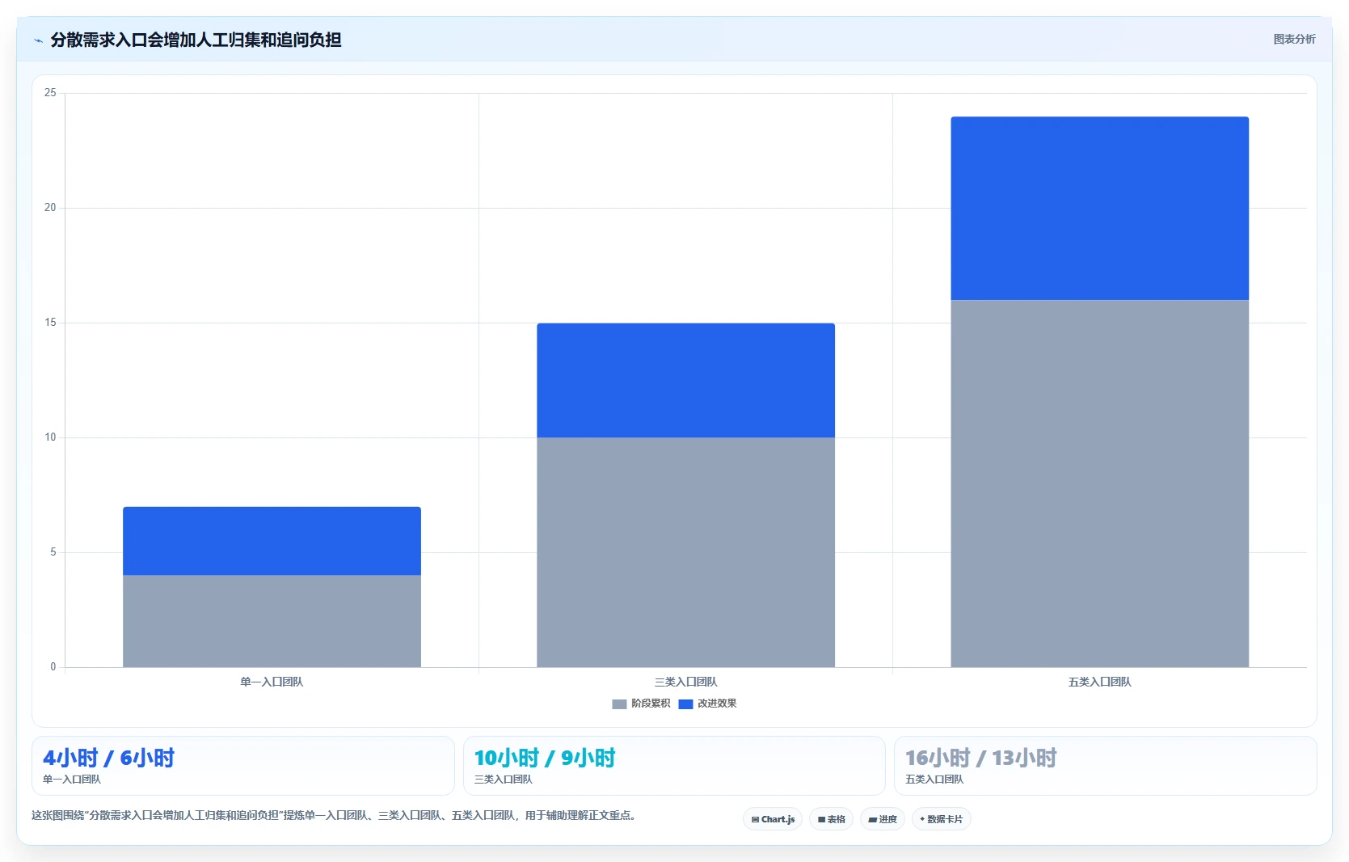Click the blue bar segment of 五类入口团队
This screenshot has height=862, width=1349.
click(1099, 209)
